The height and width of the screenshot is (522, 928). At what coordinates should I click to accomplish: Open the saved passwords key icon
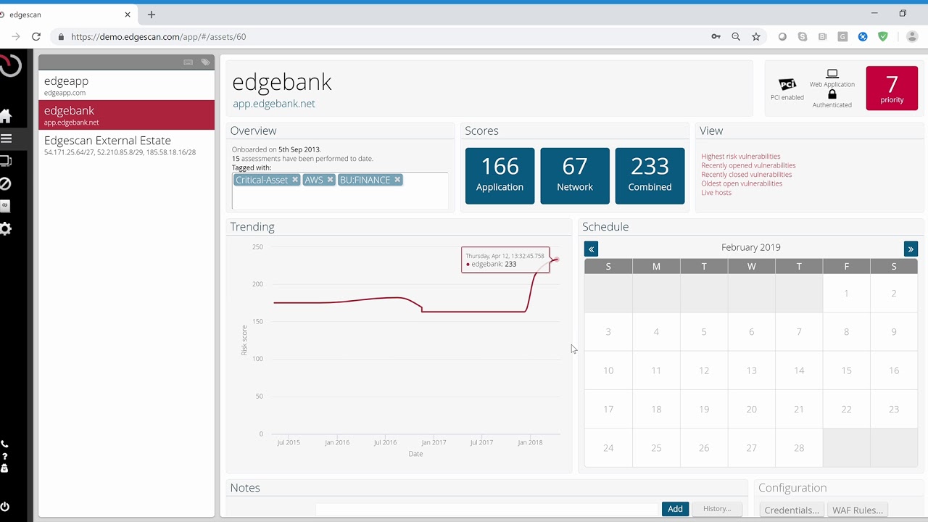pos(716,36)
